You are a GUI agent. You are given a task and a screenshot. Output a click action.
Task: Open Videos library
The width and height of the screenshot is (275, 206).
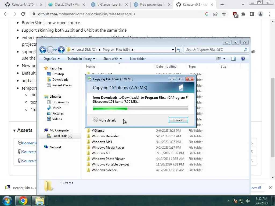pyautogui.click(x=54, y=119)
